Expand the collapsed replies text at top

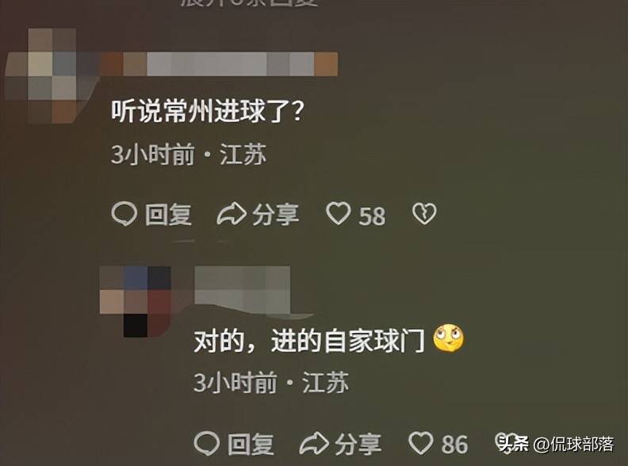pos(249,2)
